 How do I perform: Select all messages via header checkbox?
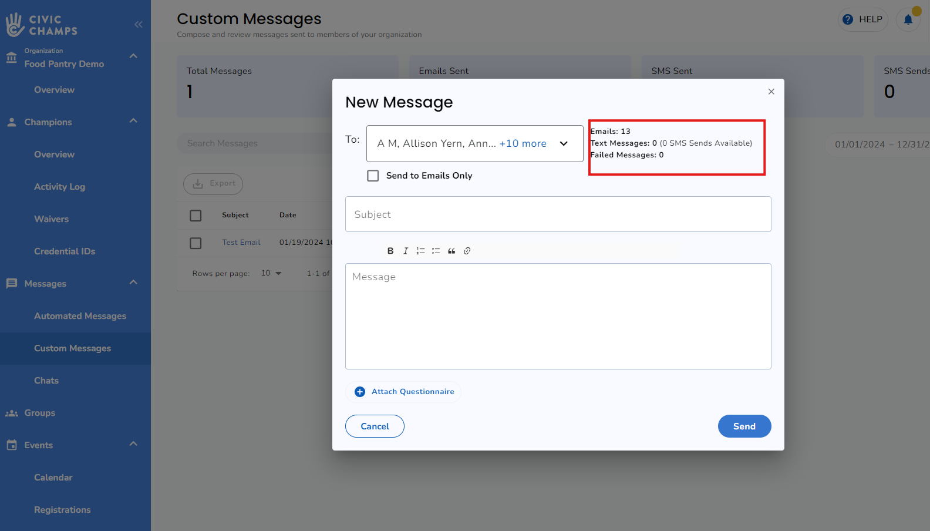coord(196,216)
